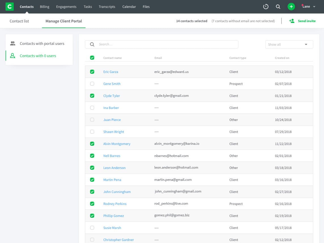Select the Contacts with portal users people icon
Screen dimensions: 324x243
[x=12, y=43]
